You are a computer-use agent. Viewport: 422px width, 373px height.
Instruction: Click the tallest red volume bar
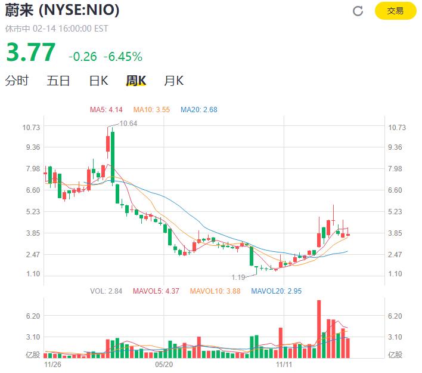click(x=319, y=329)
